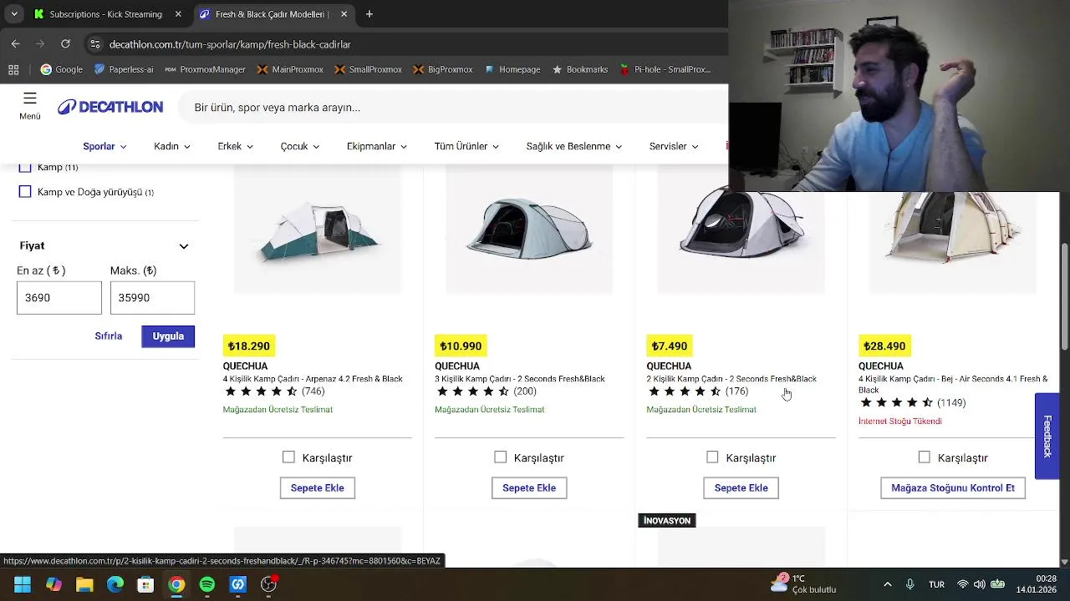Open the Arpenaz 4.2 tent product image
Screen dimensions: 1070x601
(x=318, y=230)
